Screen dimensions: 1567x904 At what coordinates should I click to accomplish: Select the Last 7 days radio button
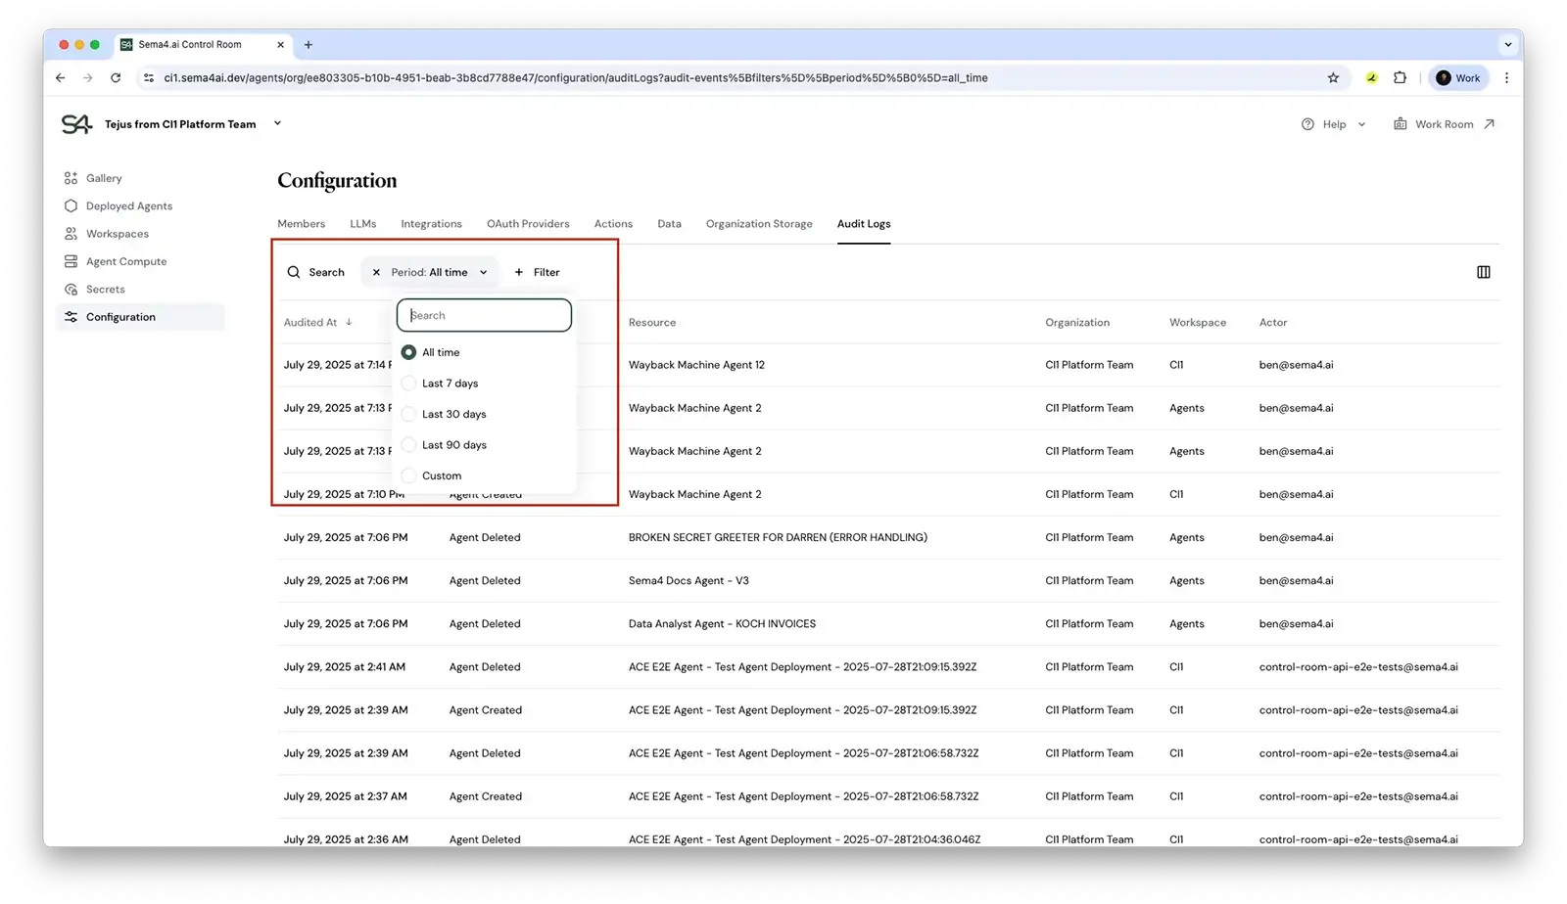coord(408,383)
